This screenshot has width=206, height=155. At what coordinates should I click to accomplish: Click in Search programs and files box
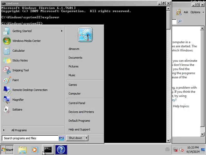coord(30,138)
